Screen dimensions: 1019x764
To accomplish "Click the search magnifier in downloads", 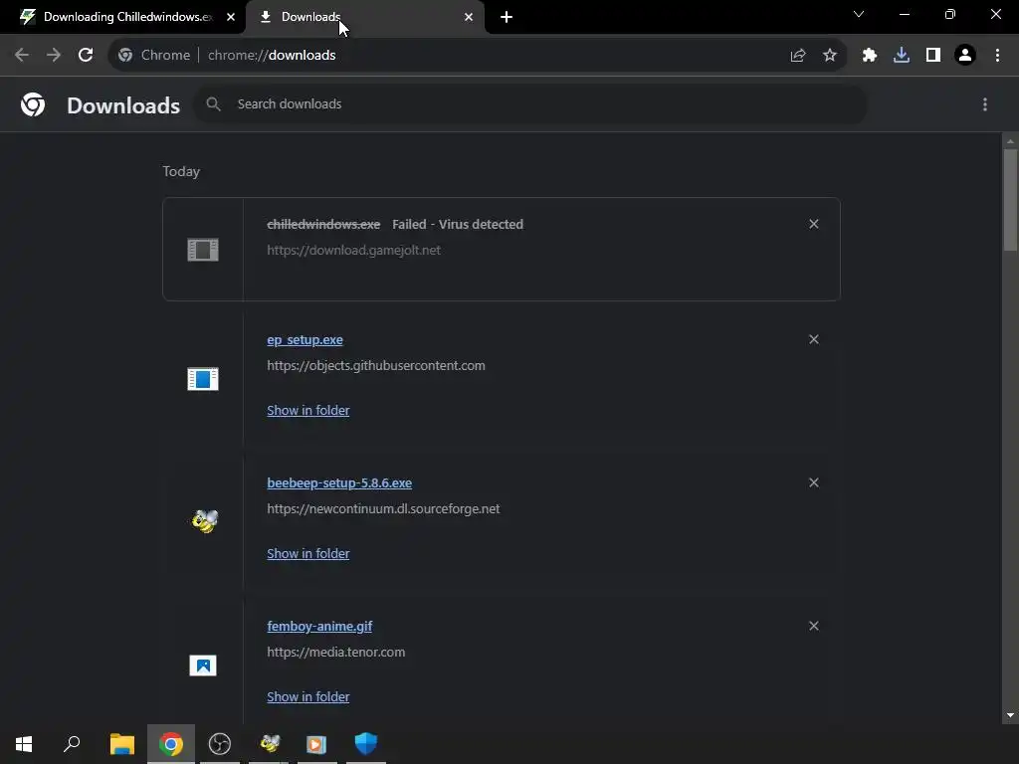I will [213, 103].
